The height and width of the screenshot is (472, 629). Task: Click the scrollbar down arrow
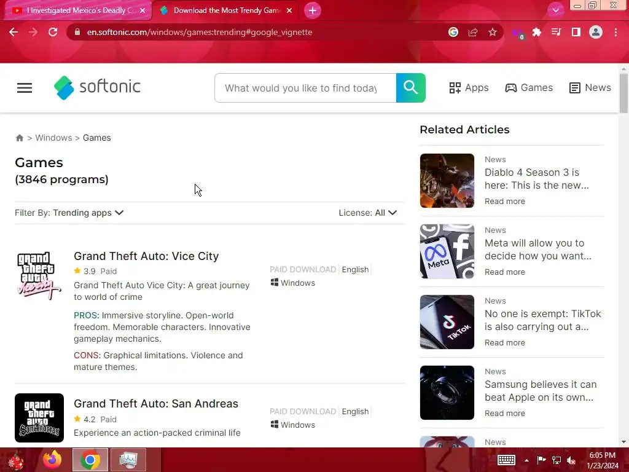[623, 442]
